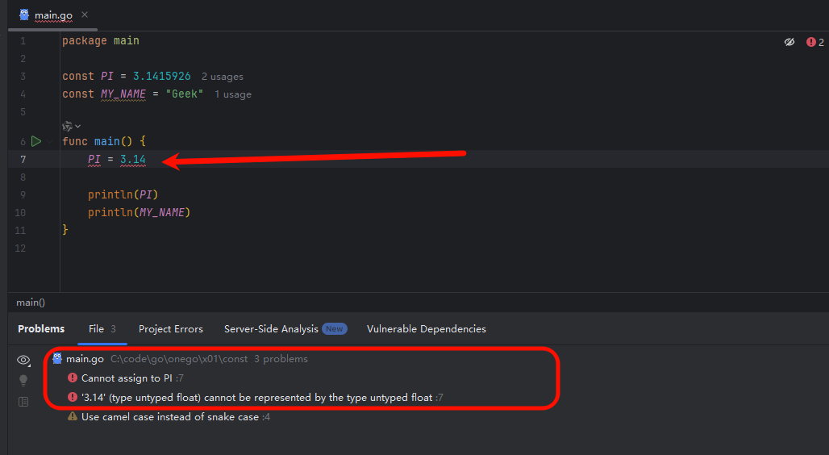
Task: Switch to the Project Errors tab
Action: point(171,329)
